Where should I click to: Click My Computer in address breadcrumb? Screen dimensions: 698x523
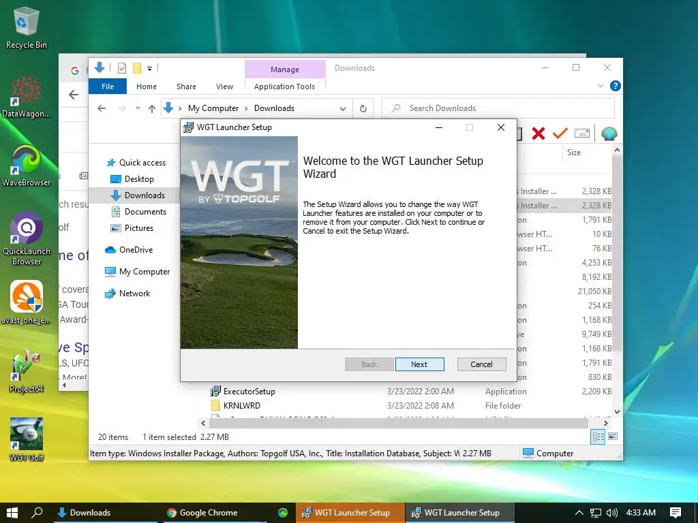point(213,108)
